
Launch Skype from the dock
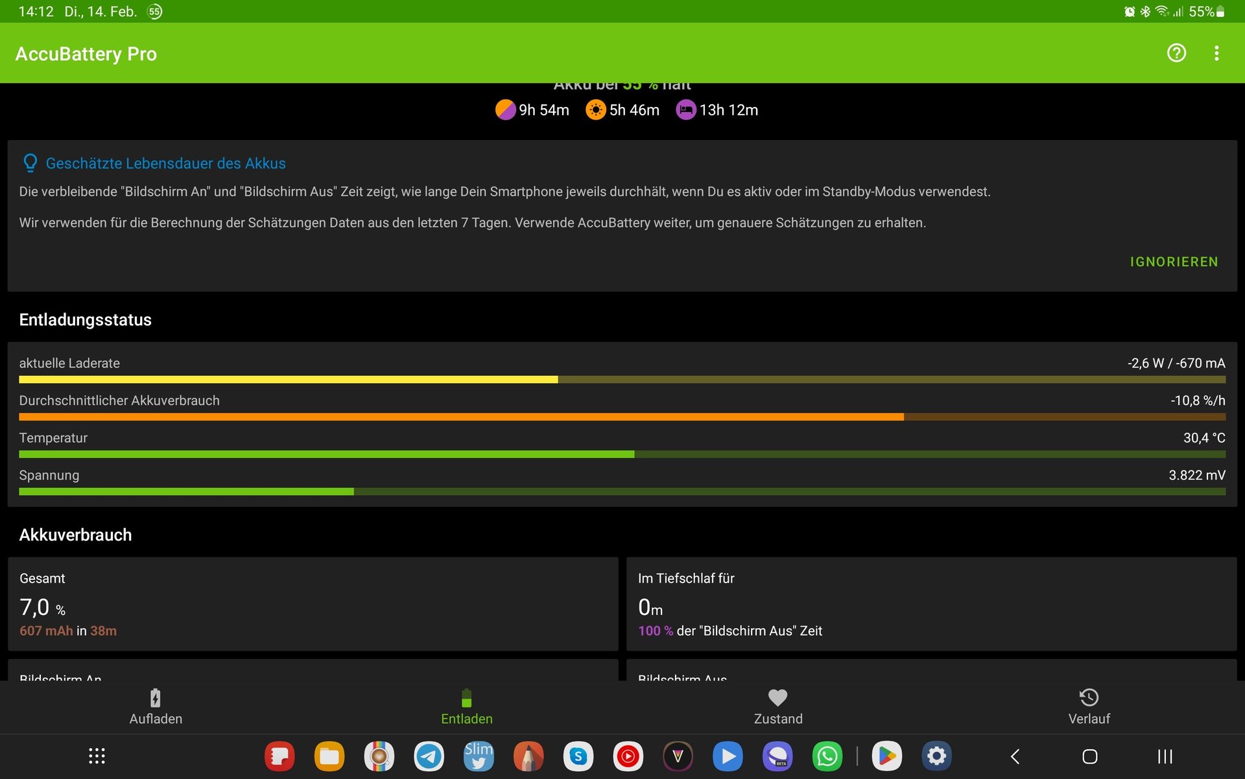578,756
